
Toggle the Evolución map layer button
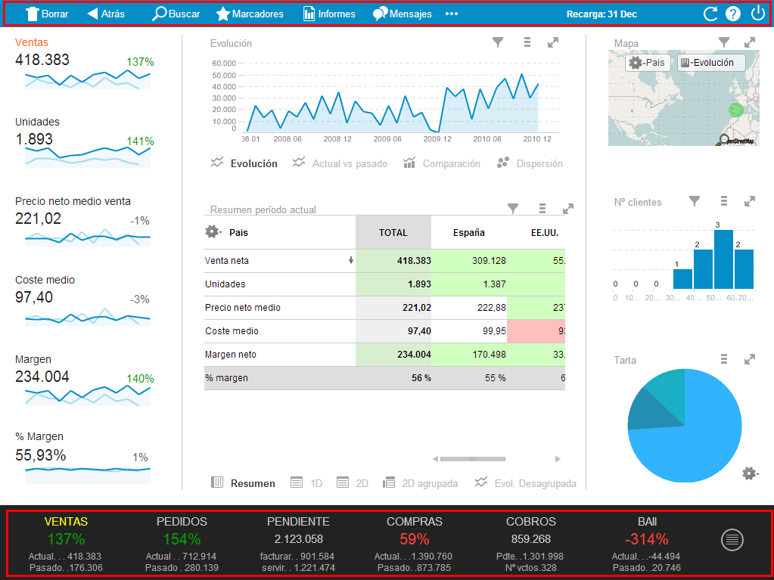point(710,63)
